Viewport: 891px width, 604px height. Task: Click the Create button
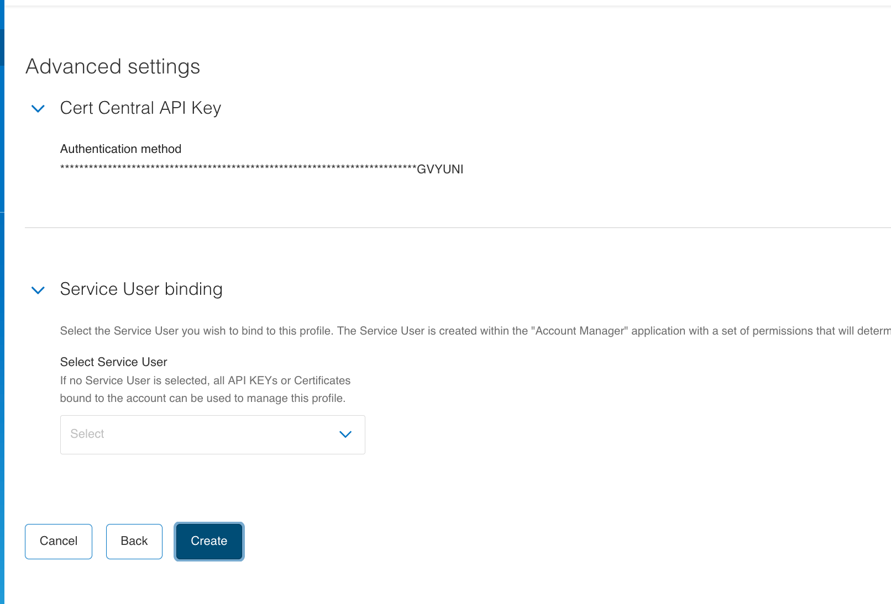coord(209,541)
